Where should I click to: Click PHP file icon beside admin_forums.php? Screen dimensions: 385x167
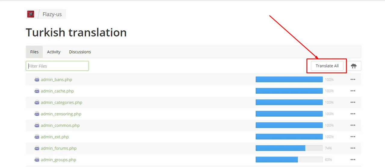click(37, 148)
